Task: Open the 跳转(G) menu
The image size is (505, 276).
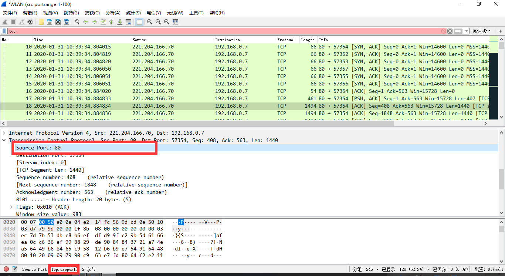Action: (71, 13)
